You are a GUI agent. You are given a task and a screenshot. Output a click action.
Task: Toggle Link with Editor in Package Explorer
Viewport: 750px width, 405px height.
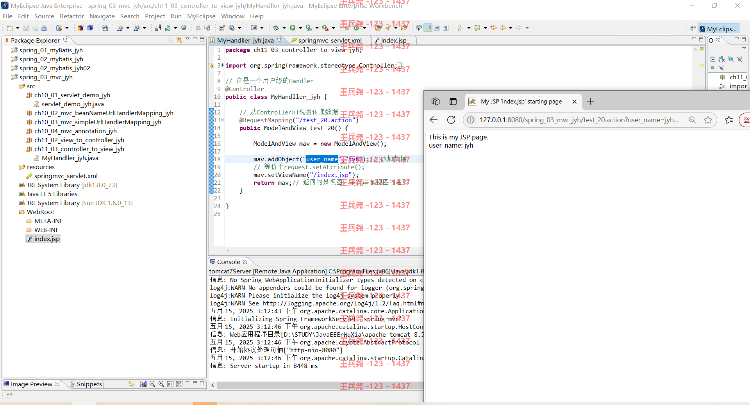point(179,40)
